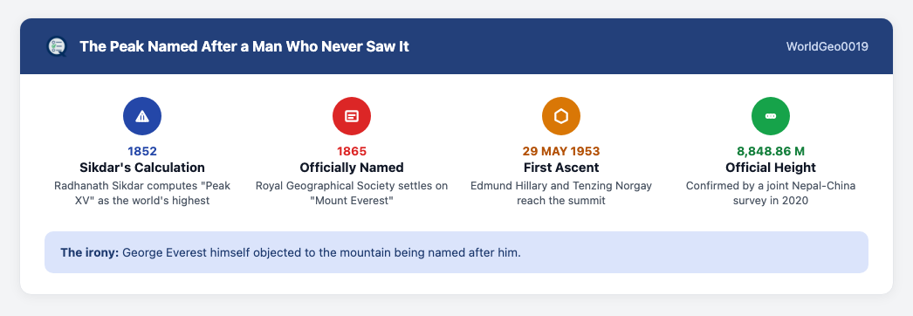This screenshot has height=316, width=913.
Task: Click the blue warning triangle icon
Action: click(142, 116)
